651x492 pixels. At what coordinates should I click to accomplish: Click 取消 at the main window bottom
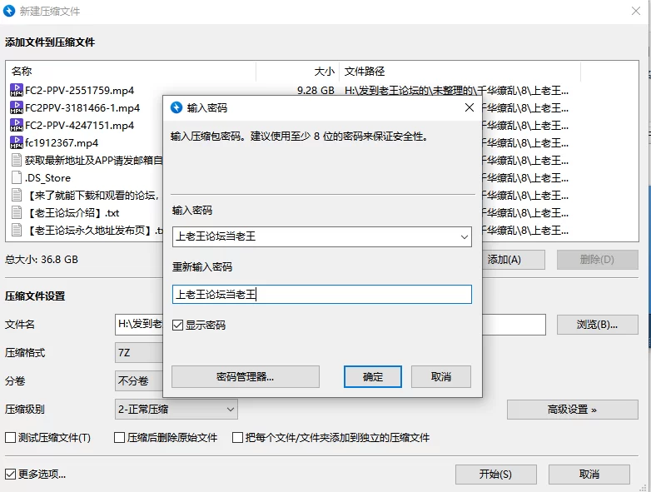[x=589, y=475]
